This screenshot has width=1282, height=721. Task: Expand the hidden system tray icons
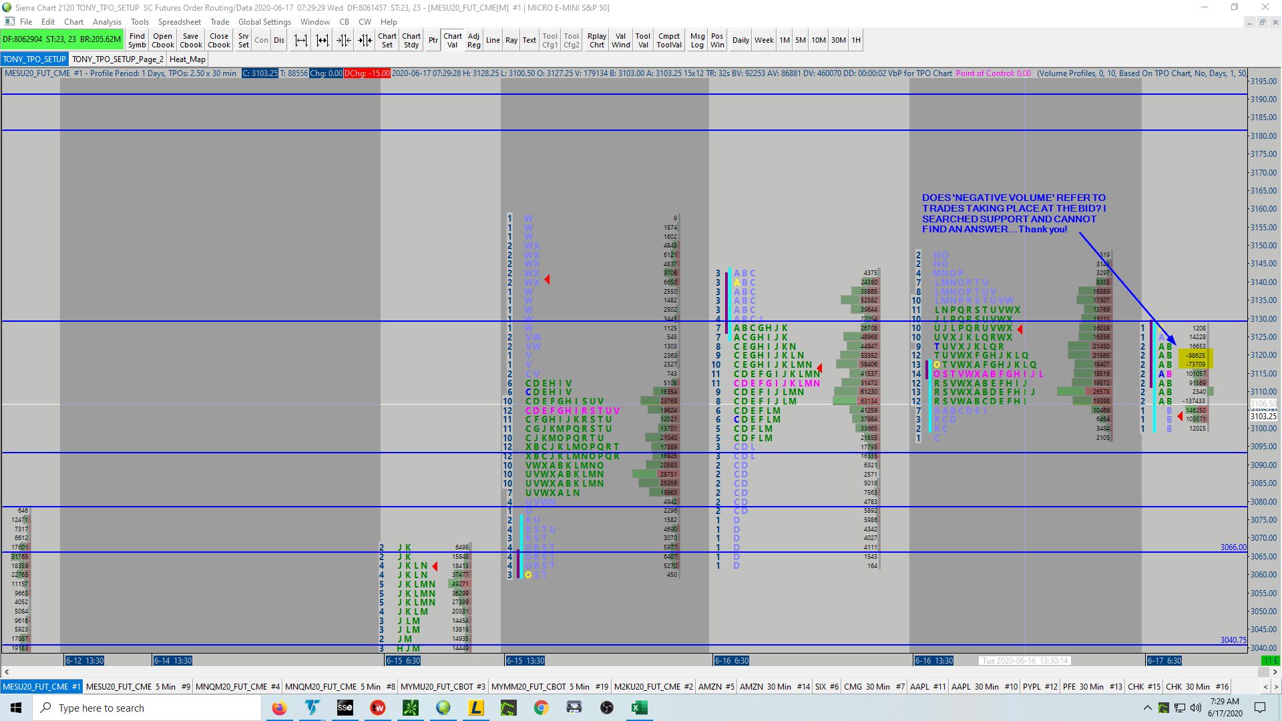(1147, 708)
